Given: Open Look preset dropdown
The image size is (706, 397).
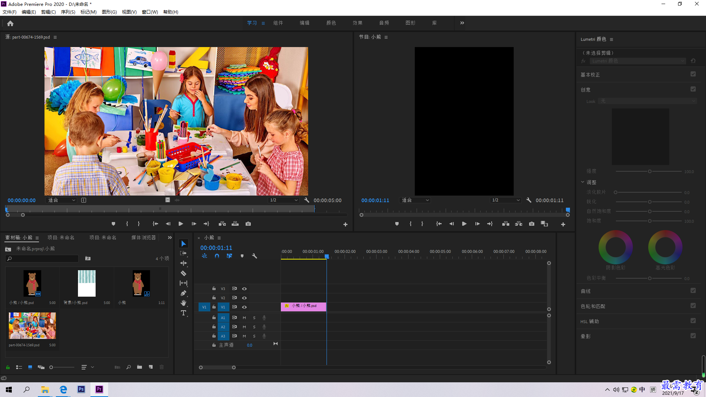Looking at the screenshot, I should click(x=647, y=101).
